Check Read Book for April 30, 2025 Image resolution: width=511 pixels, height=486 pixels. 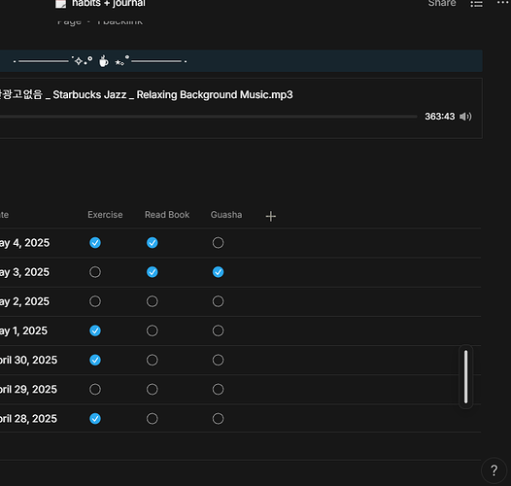click(x=153, y=360)
